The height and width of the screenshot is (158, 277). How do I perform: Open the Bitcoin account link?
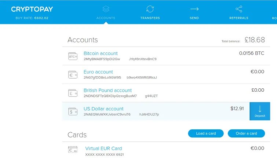point(101,54)
